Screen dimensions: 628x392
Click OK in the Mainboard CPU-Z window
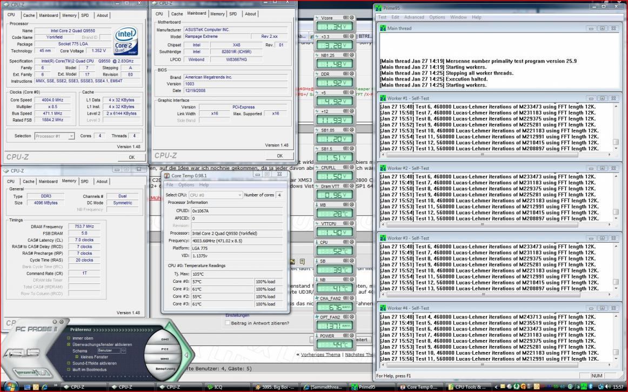pos(279,156)
